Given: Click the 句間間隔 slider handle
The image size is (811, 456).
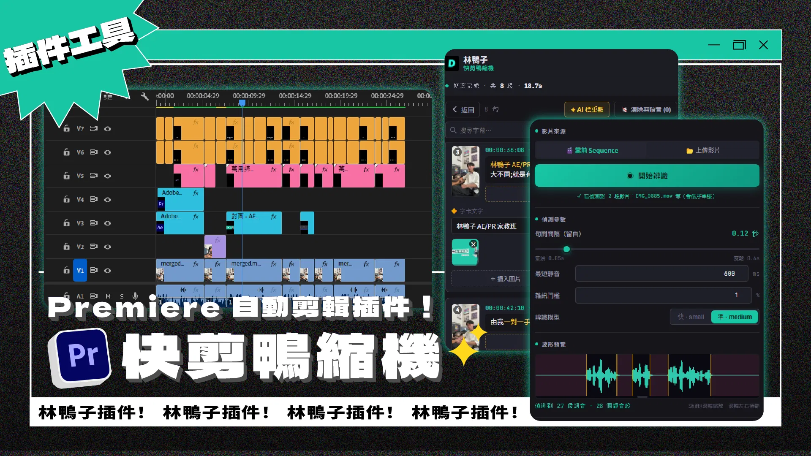Looking at the screenshot, I should pyautogui.click(x=566, y=249).
